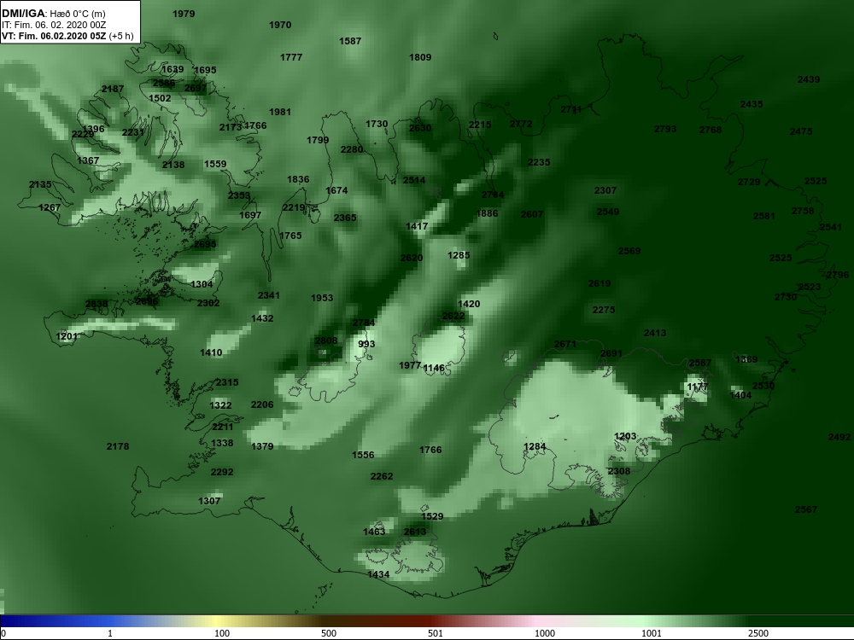Select the 2275 map value
Viewport: 854px width, 640px height.
(x=604, y=310)
